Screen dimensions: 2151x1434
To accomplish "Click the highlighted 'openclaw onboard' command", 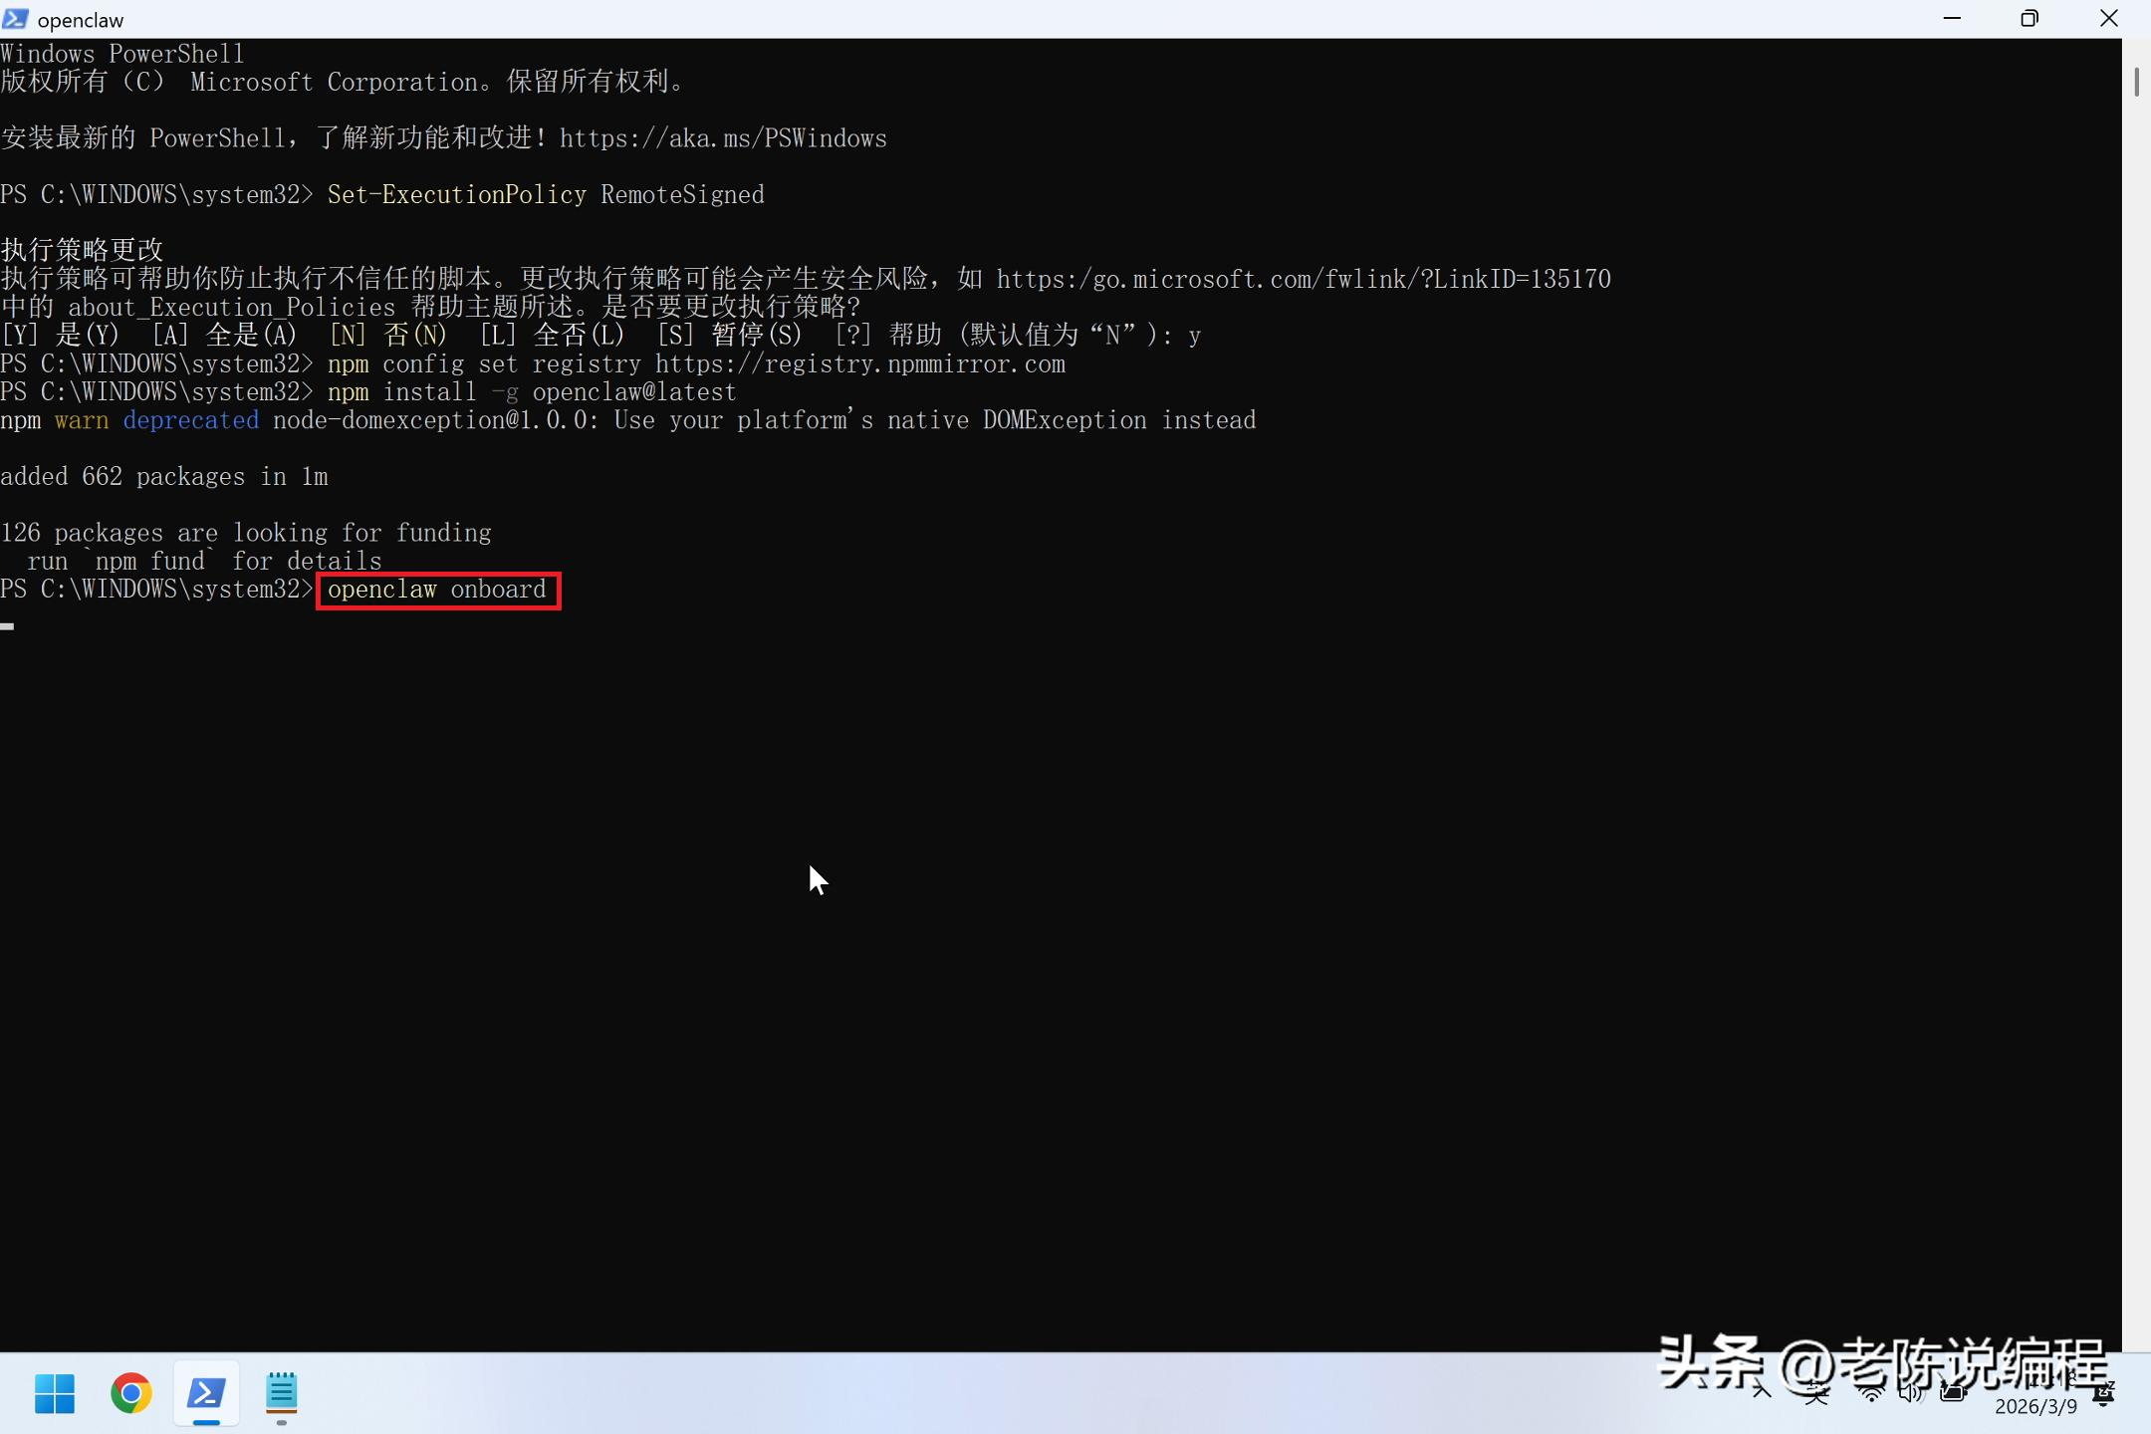I will 437,590.
